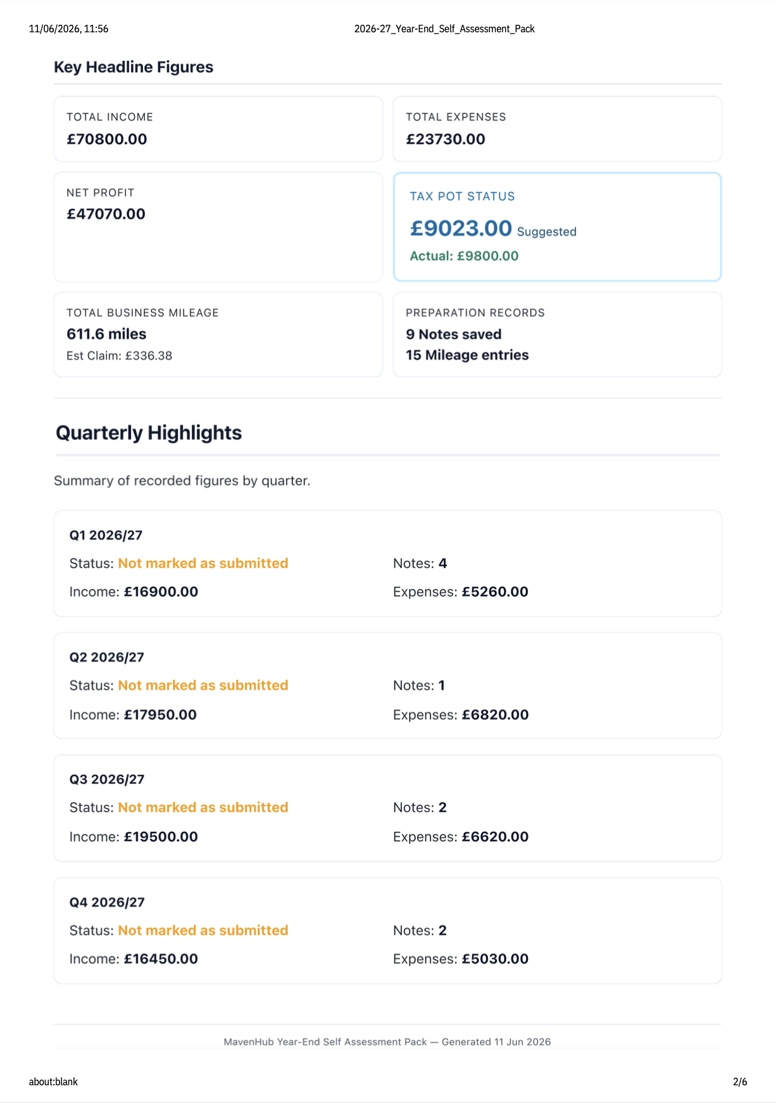Select the Net Profit £47070.00 figure
This screenshot has width=776, height=1103.
(106, 214)
